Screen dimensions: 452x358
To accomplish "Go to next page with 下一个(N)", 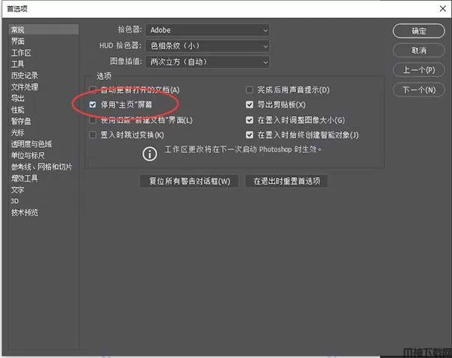I will coord(419,90).
